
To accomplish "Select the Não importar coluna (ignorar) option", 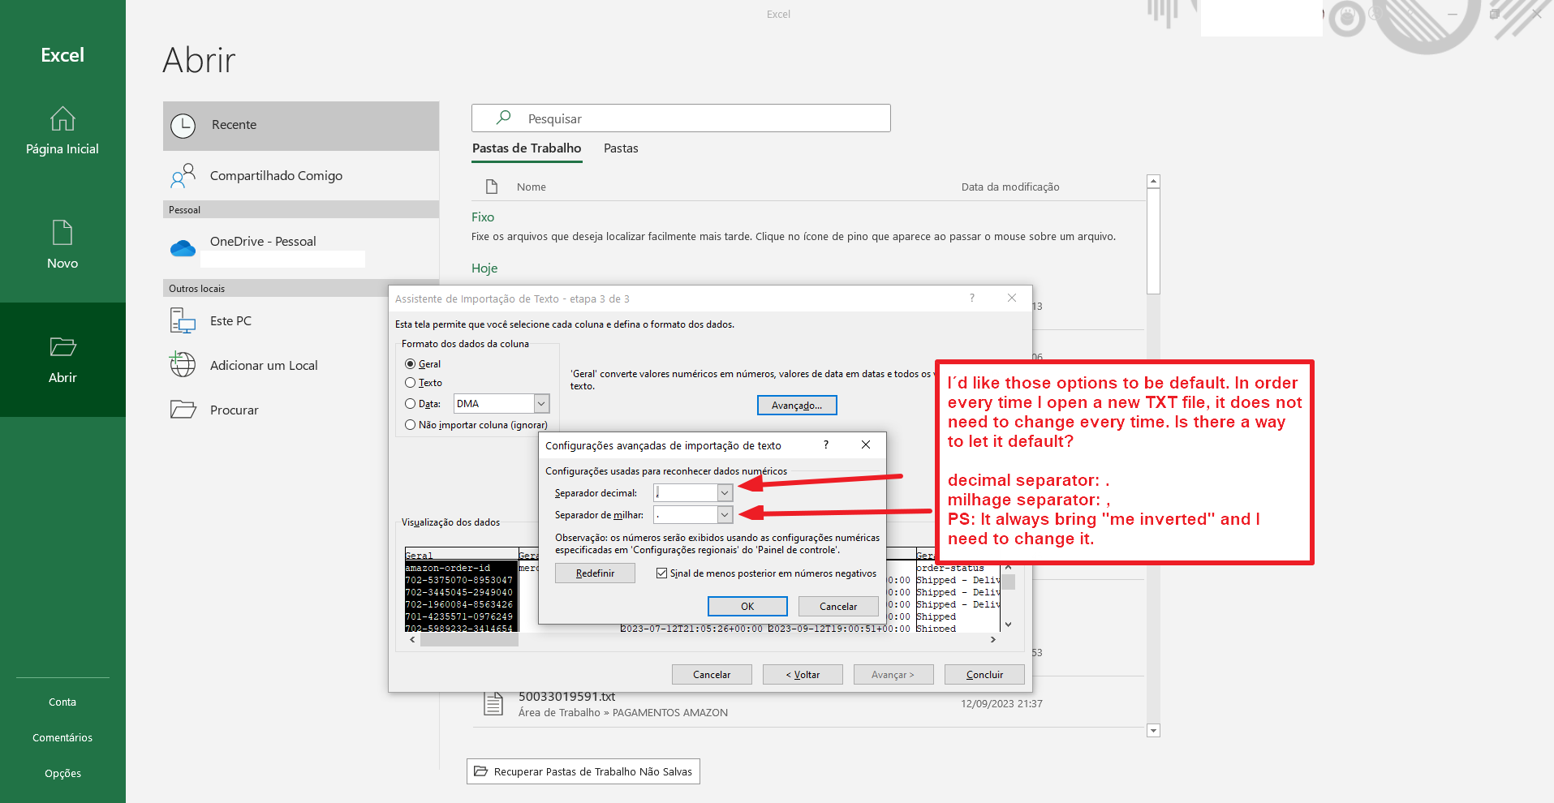I will click(x=411, y=424).
